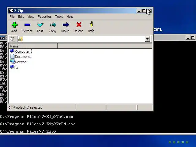Maximize the 7-Zip window
This screenshot has height=147, width=196.
pos(144,11)
